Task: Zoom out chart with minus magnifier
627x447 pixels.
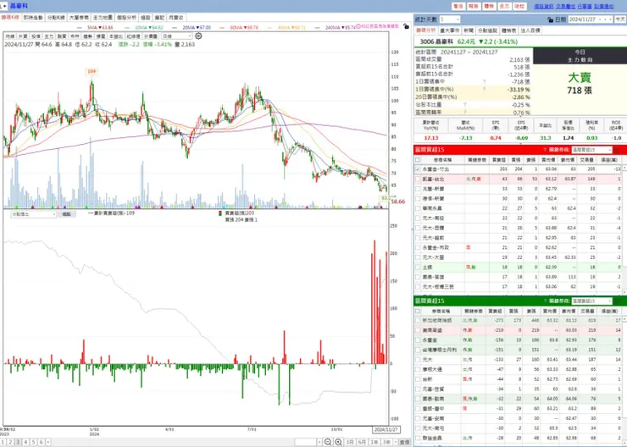Action: [328, 442]
